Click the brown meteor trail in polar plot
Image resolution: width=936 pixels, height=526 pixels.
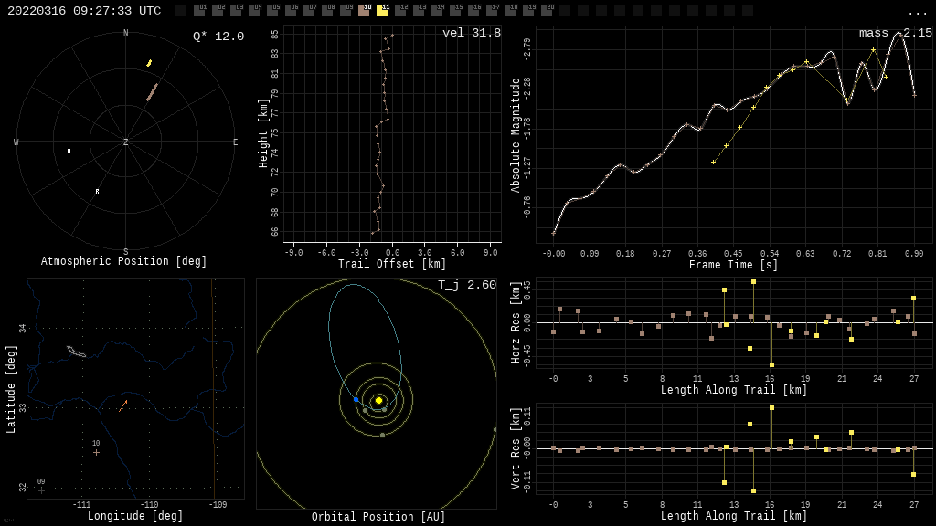153,92
